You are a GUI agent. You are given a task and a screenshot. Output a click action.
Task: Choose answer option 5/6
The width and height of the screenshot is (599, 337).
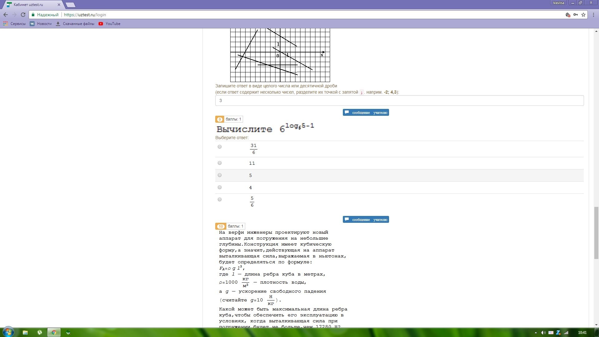(220, 199)
